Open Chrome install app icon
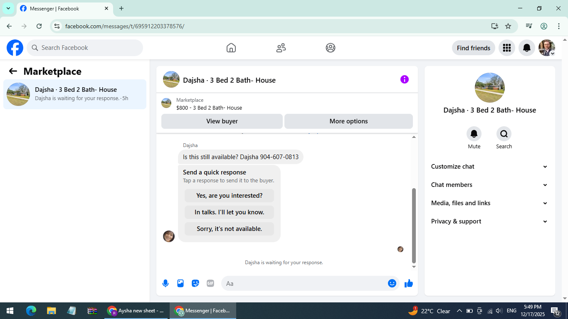The image size is (568, 319). tap(494, 26)
